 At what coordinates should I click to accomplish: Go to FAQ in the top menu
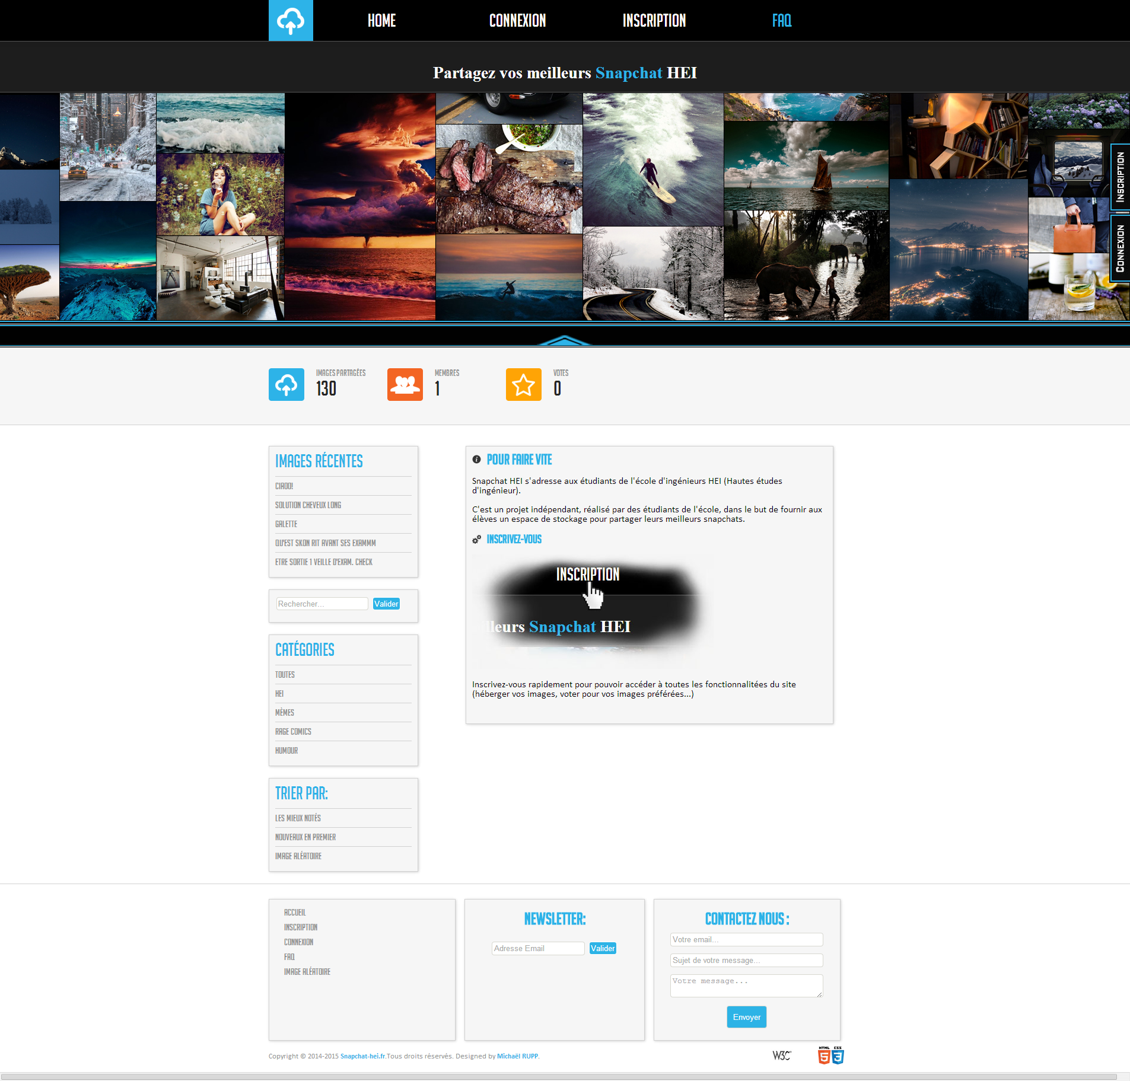[781, 21]
